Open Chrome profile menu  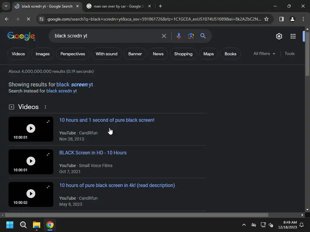tap(292, 19)
